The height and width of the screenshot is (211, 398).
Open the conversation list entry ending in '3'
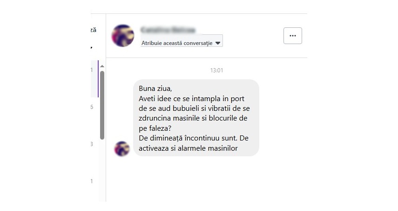point(94,144)
